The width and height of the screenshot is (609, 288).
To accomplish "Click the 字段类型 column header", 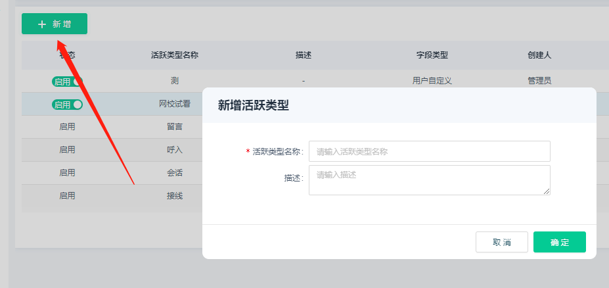I will click(x=432, y=55).
